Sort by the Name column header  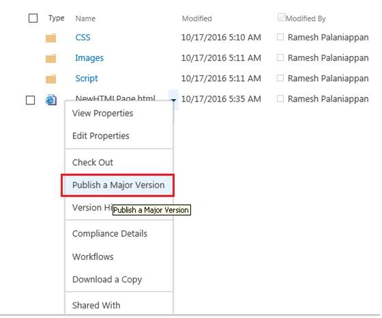[x=85, y=18]
